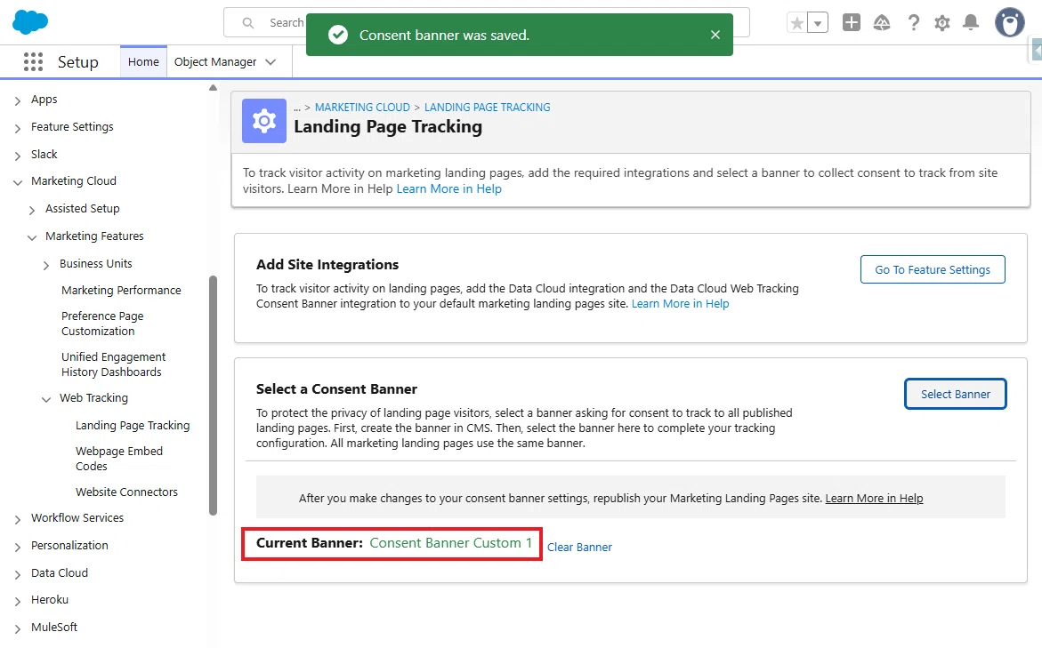Open the Trailhead guidance icon

click(882, 23)
